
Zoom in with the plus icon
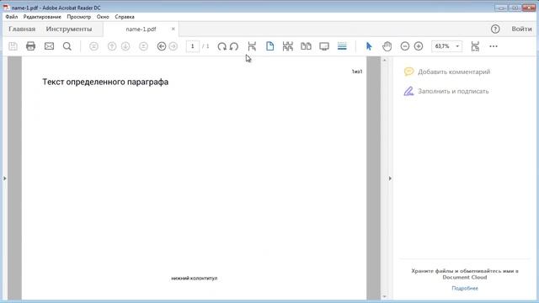click(x=419, y=46)
